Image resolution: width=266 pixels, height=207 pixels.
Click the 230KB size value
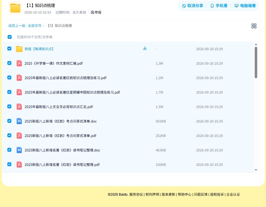click(x=161, y=164)
